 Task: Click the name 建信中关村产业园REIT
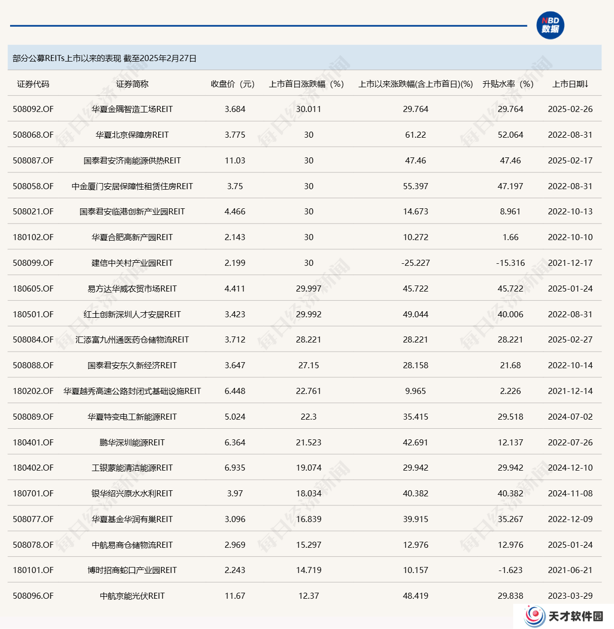pyautogui.click(x=132, y=263)
